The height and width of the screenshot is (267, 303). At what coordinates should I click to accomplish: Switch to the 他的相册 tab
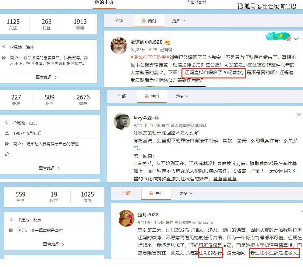pos(196,2)
